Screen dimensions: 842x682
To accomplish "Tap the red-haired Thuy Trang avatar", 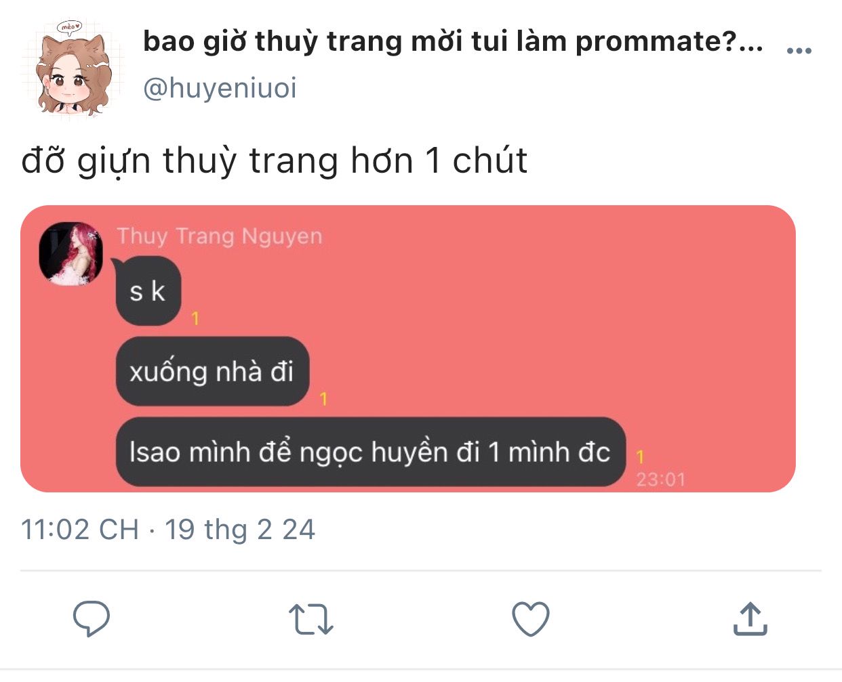I will point(71,254).
